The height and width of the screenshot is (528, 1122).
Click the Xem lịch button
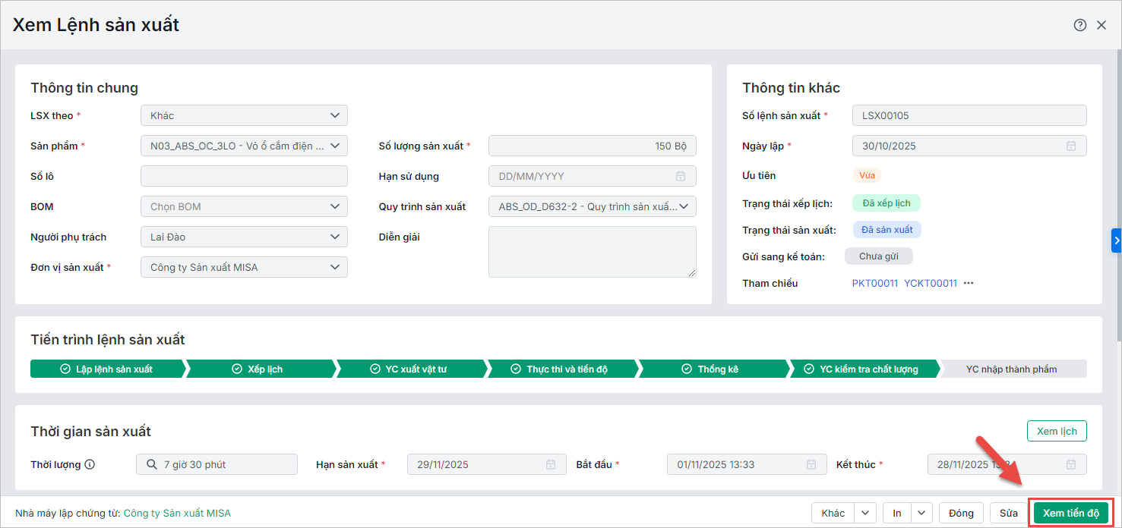pos(1057,431)
